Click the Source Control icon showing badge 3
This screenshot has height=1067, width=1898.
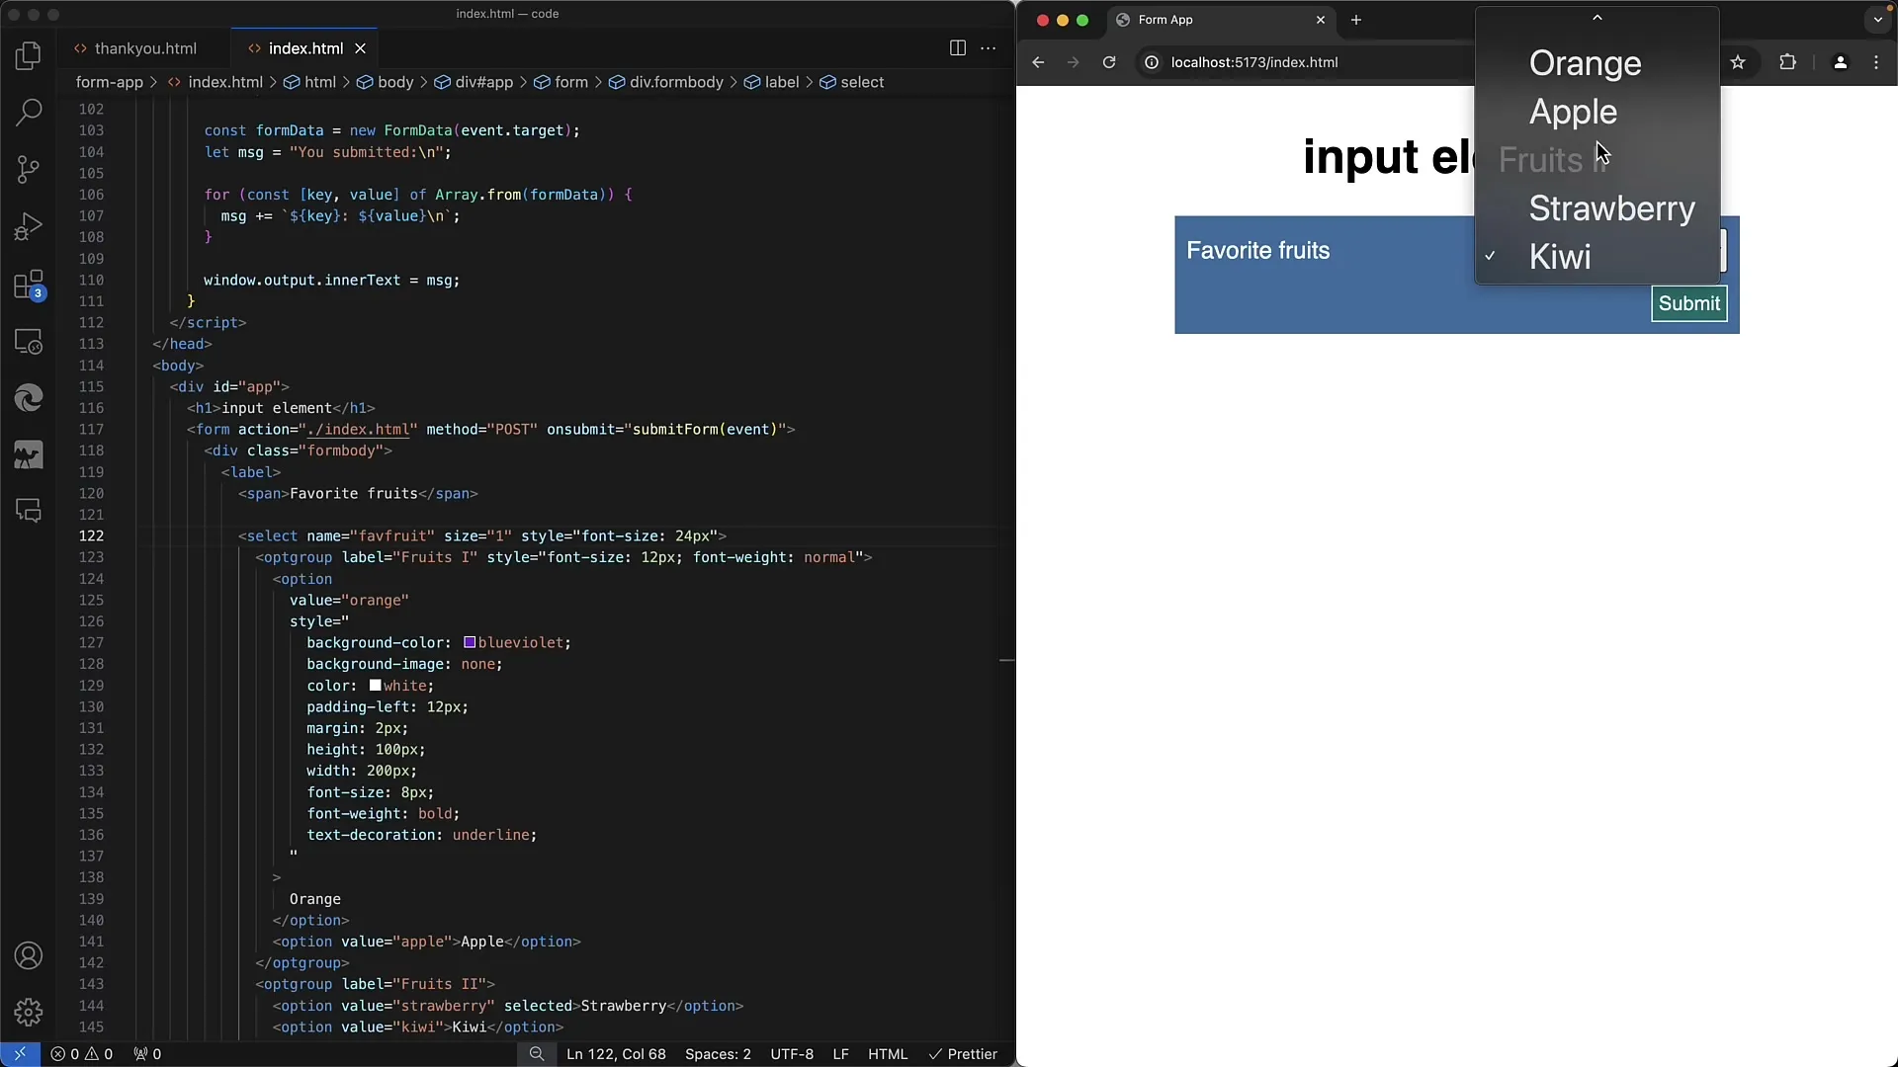point(29,284)
